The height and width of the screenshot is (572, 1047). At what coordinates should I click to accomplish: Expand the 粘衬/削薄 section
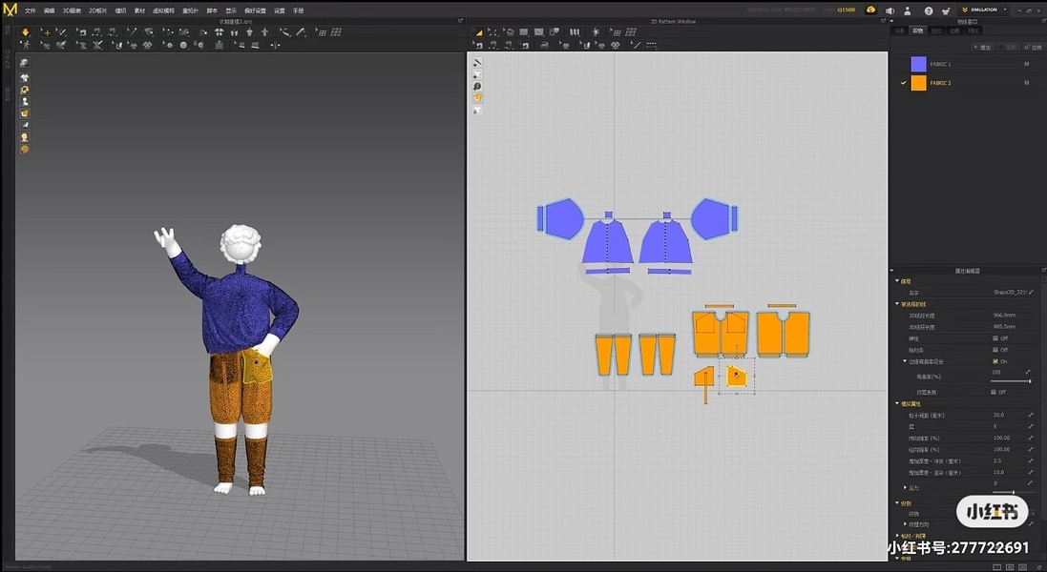click(897, 536)
